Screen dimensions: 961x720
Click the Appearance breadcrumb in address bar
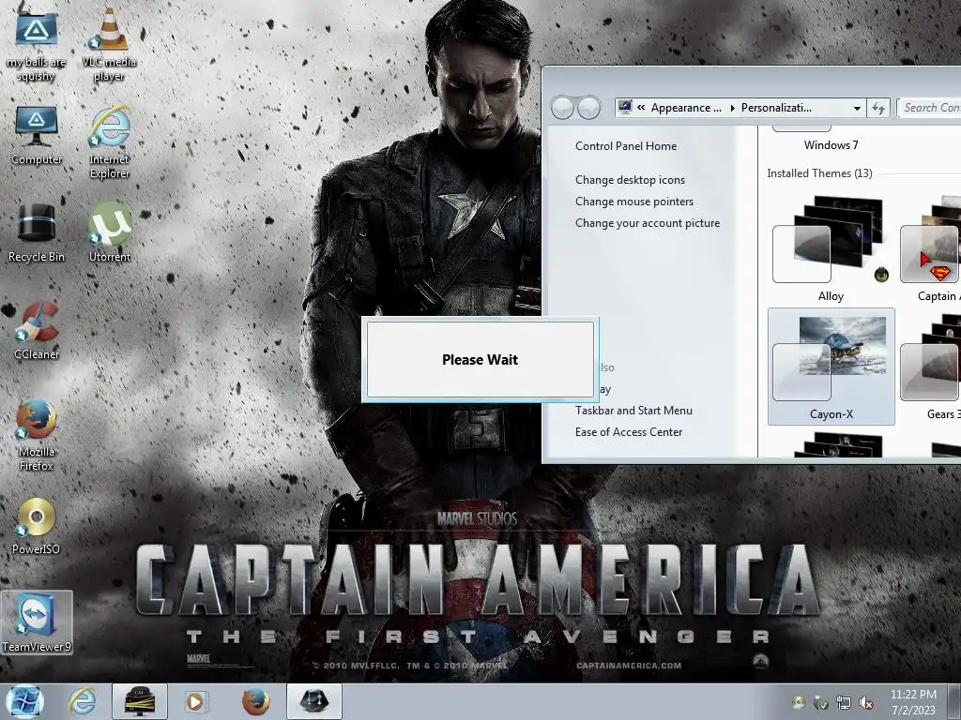point(686,108)
